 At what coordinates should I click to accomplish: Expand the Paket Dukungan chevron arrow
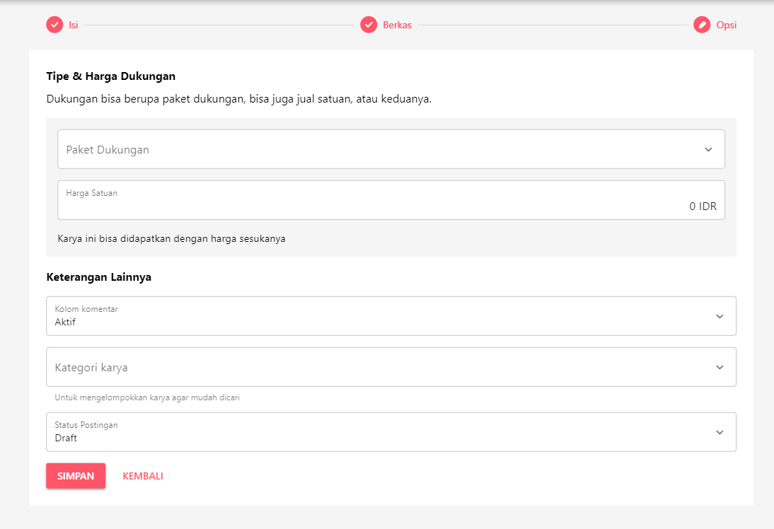coord(708,149)
